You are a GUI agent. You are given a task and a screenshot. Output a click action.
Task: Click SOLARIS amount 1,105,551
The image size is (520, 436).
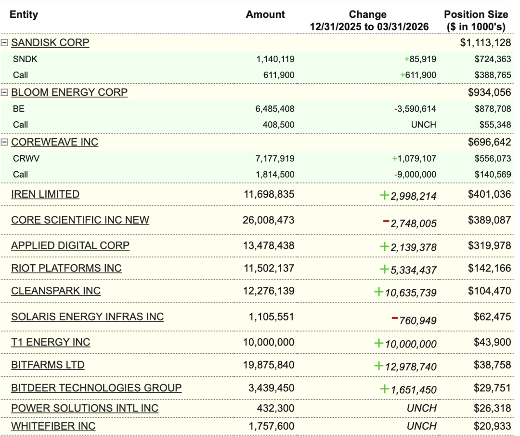pyautogui.click(x=272, y=317)
